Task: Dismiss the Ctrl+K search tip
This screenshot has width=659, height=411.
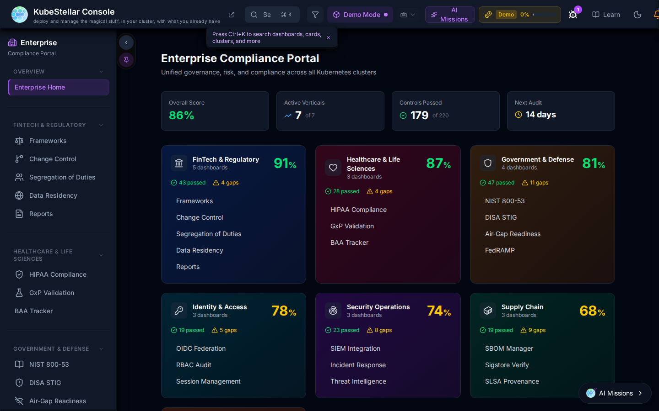Action: 329,37
